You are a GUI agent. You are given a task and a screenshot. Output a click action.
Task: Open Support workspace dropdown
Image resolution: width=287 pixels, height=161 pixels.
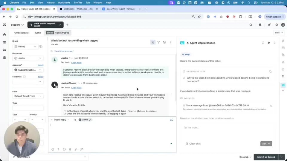point(17,25)
